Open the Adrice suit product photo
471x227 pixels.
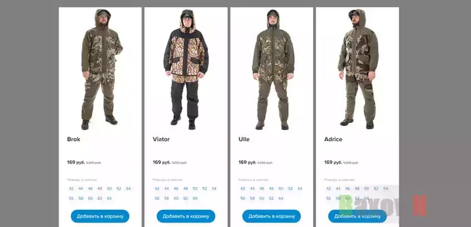tap(358, 69)
